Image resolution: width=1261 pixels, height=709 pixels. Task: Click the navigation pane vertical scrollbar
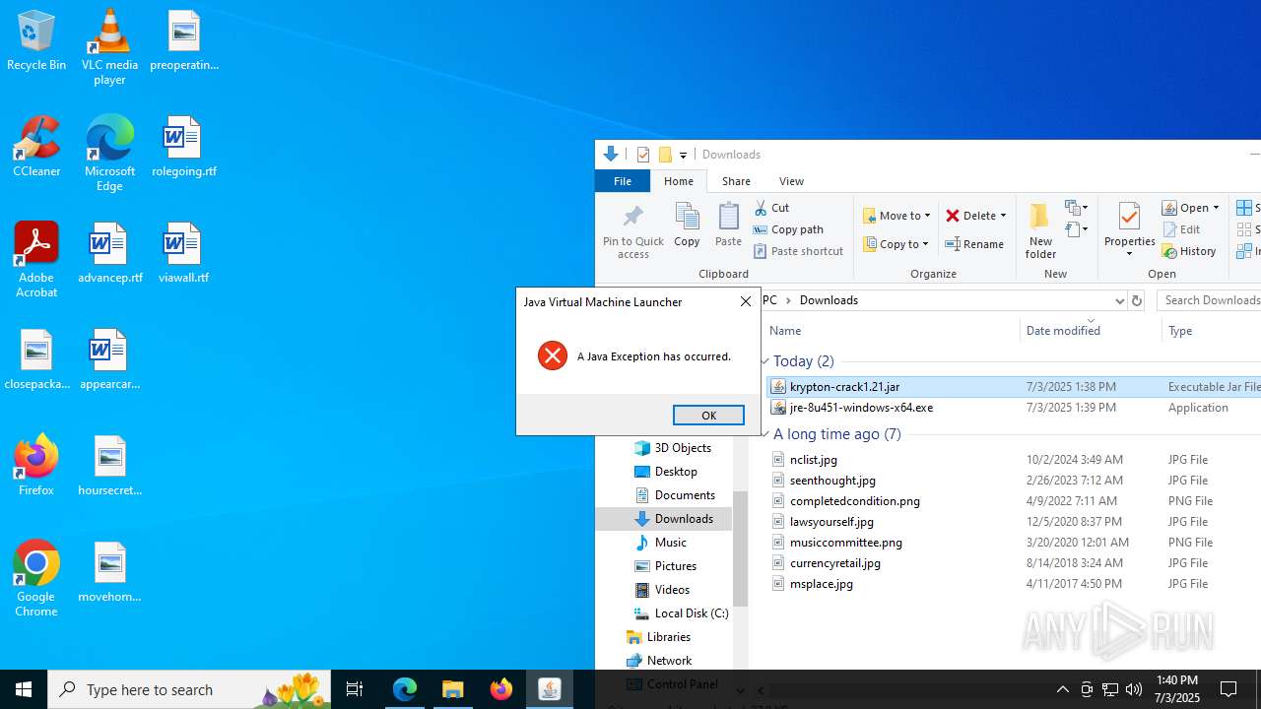(x=740, y=547)
